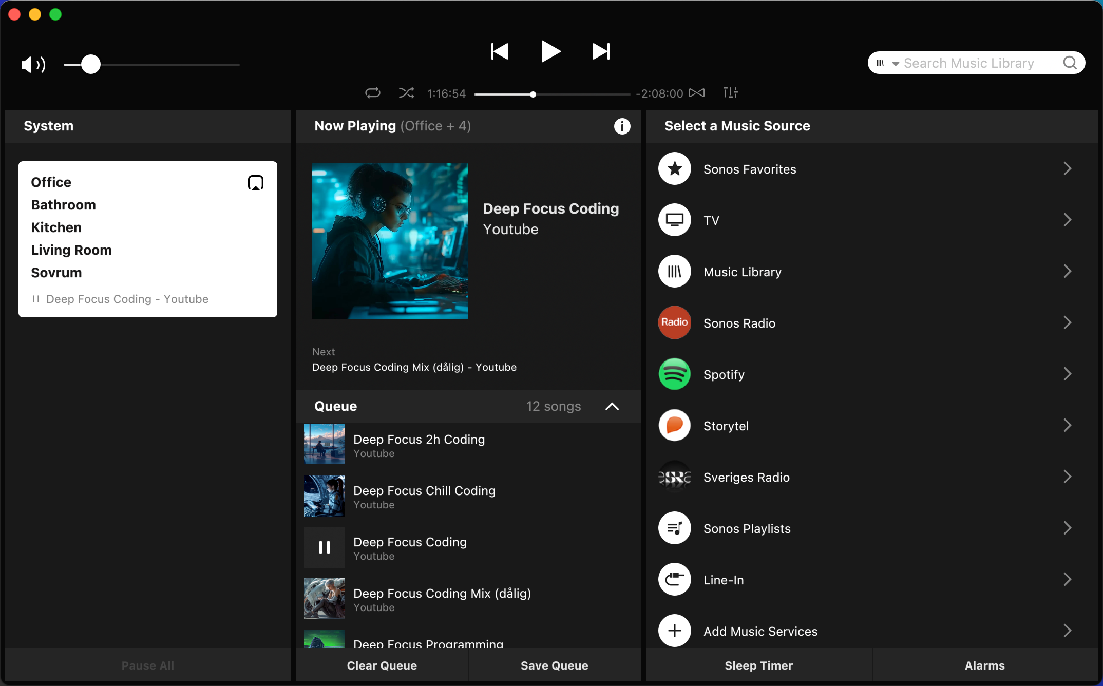Image resolution: width=1103 pixels, height=686 pixels.
Task: Expand Music Library with its chevron
Action: click(1068, 271)
